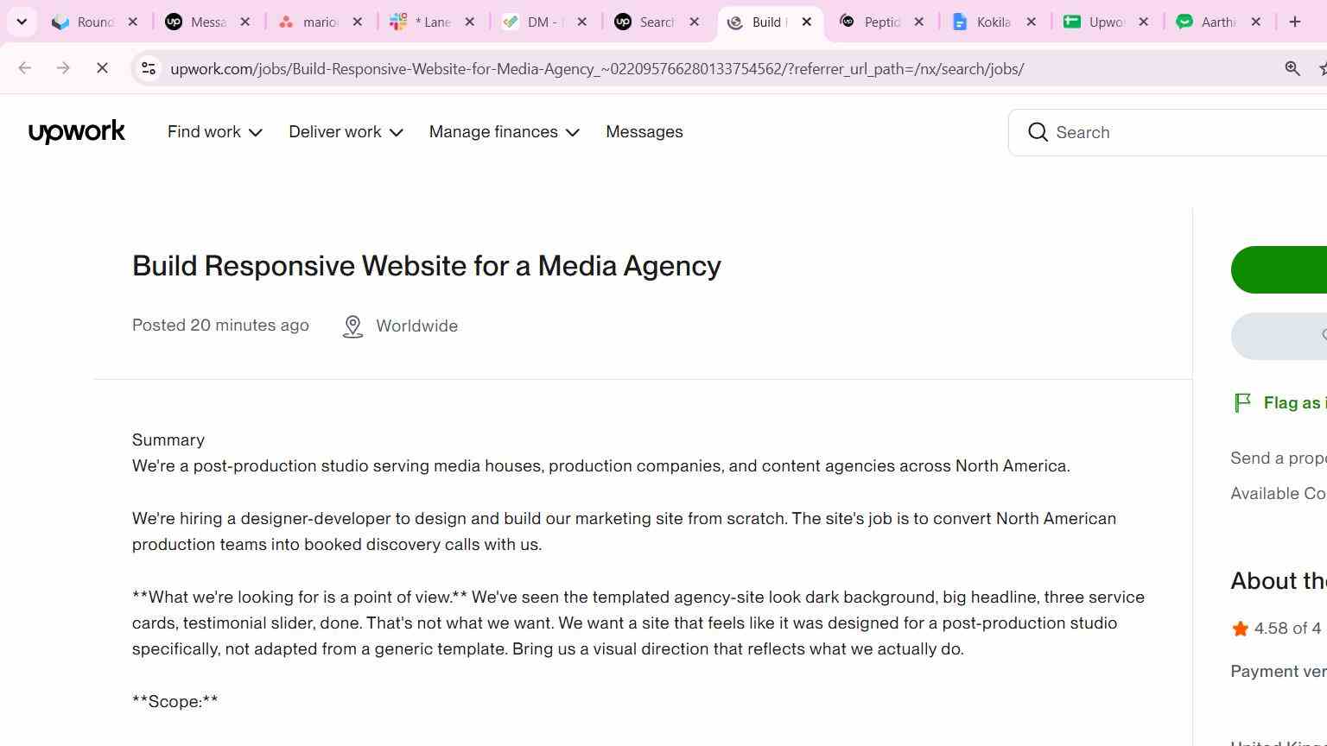Image resolution: width=1327 pixels, height=746 pixels.
Task: Close the Kokila document tab
Action: (1031, 22)
